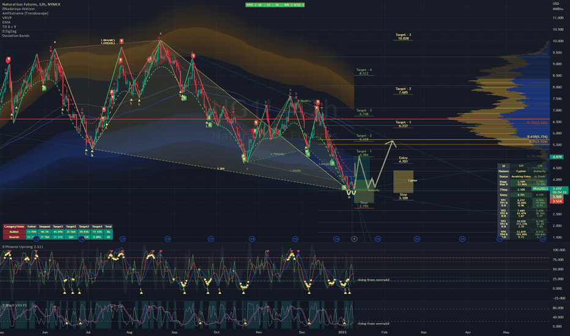The width and height of the screenshot is (570, 336).
Task: Click the Total column header in stats table
Action: tap(108, 227)
